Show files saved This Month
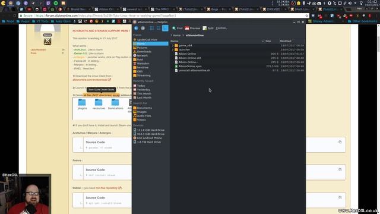Image resolution: width=380 pixels, height=214 pixels. click(150, 94)
